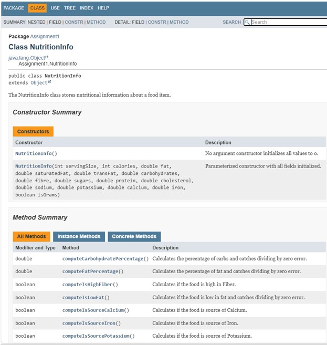Jump to summary METHOD section
This screenshot has width=327, height=345.
pyautogui.click(x=96, y=22)
